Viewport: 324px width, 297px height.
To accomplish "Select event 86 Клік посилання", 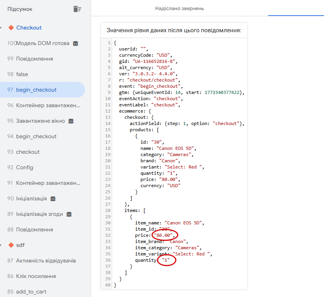I will tap(36, 276).
